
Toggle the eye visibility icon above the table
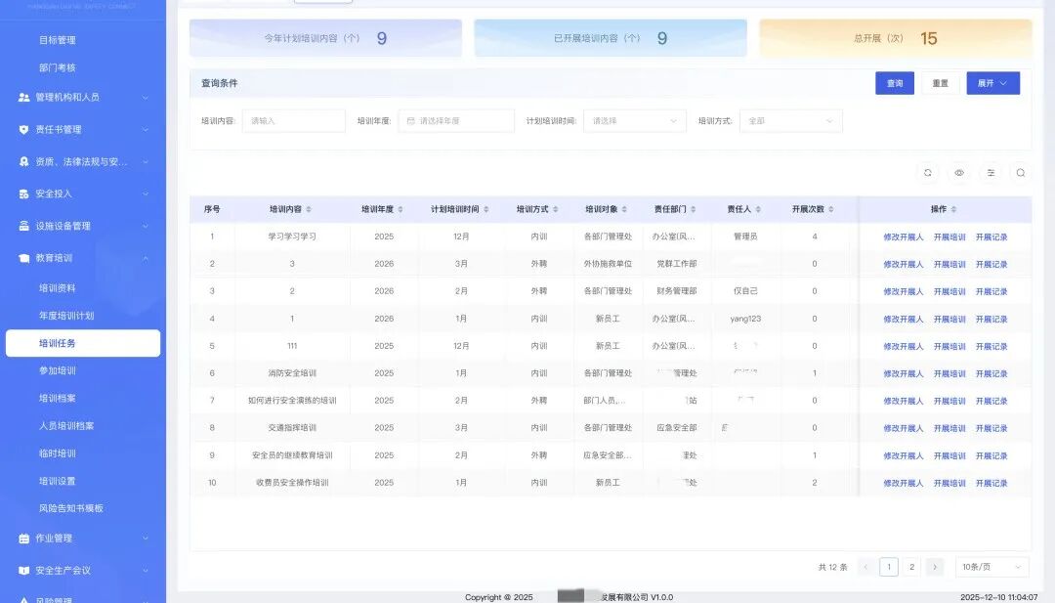point(959,173)
